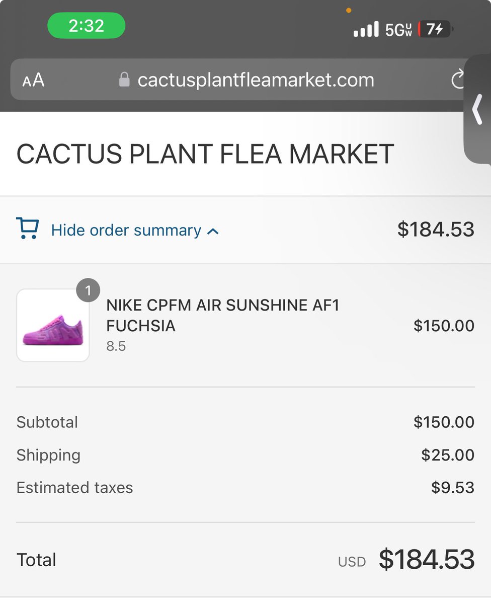Tap the green 2:32 call indicator

pyautogui.click(x=86, y=26)
